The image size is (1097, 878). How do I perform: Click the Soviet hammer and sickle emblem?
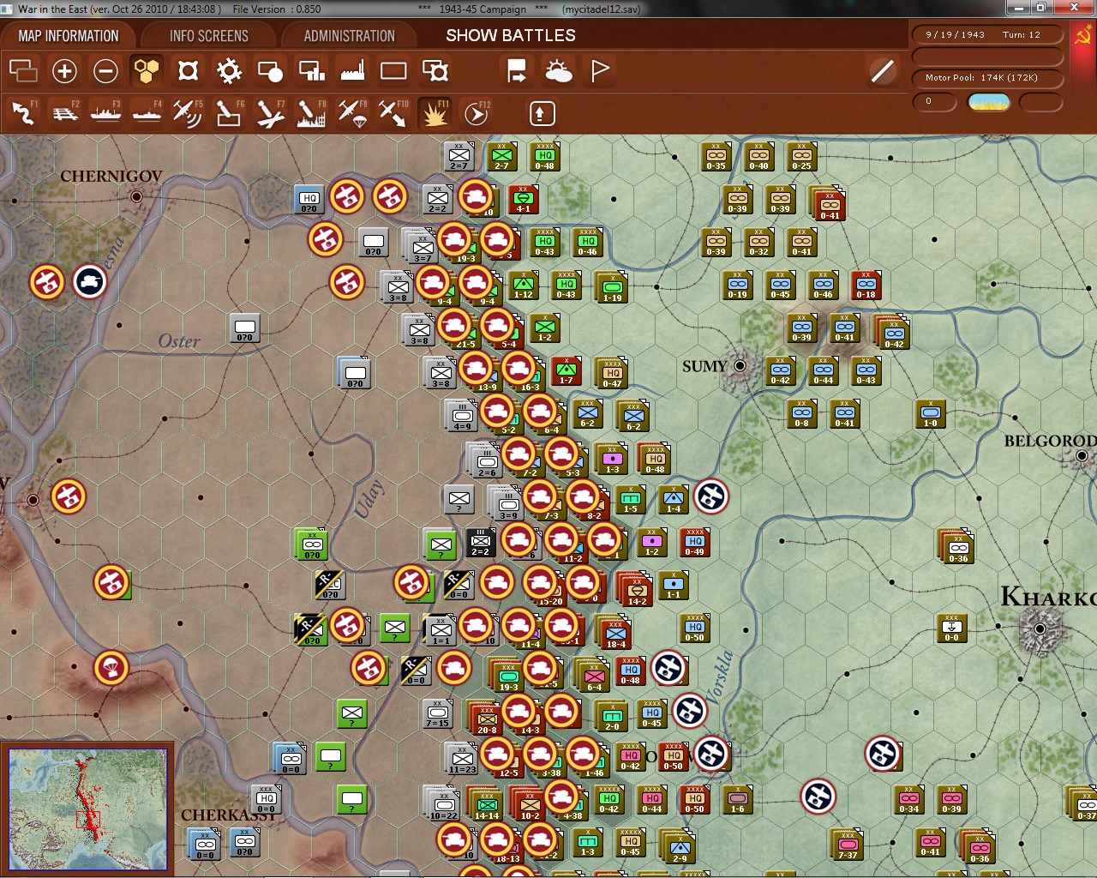[x=1083, y=36]
